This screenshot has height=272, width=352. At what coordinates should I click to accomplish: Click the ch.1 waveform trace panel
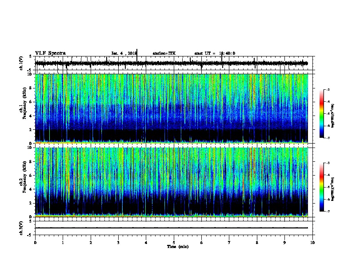(175, 63)
